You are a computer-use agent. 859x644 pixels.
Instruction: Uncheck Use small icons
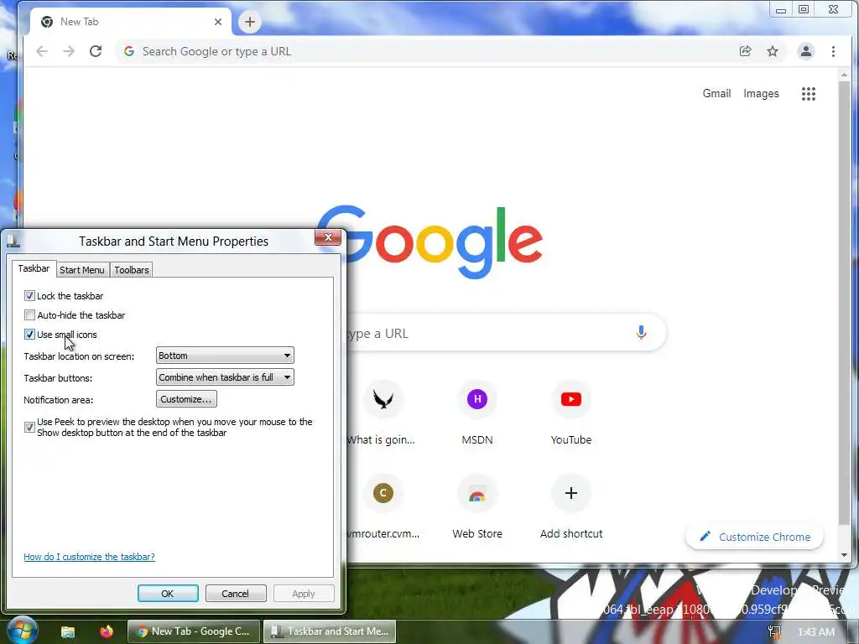(29, 334)
